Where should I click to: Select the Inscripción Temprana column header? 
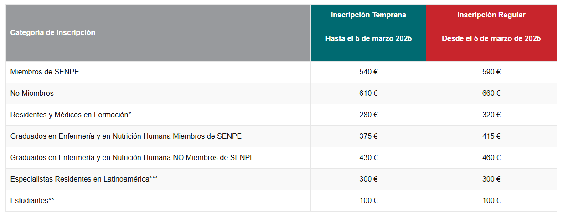pos(368,33)
